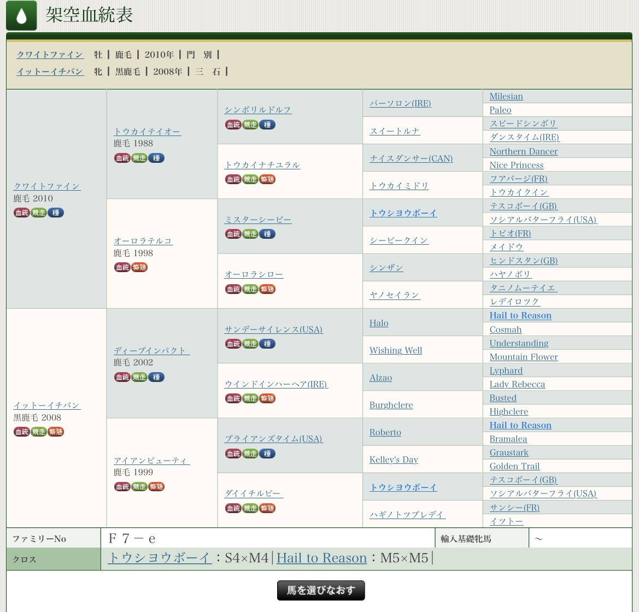This screenshot has width=639, height=612.
Task: Open the サンシー(FR) link
Action: [x=514, y=508]
